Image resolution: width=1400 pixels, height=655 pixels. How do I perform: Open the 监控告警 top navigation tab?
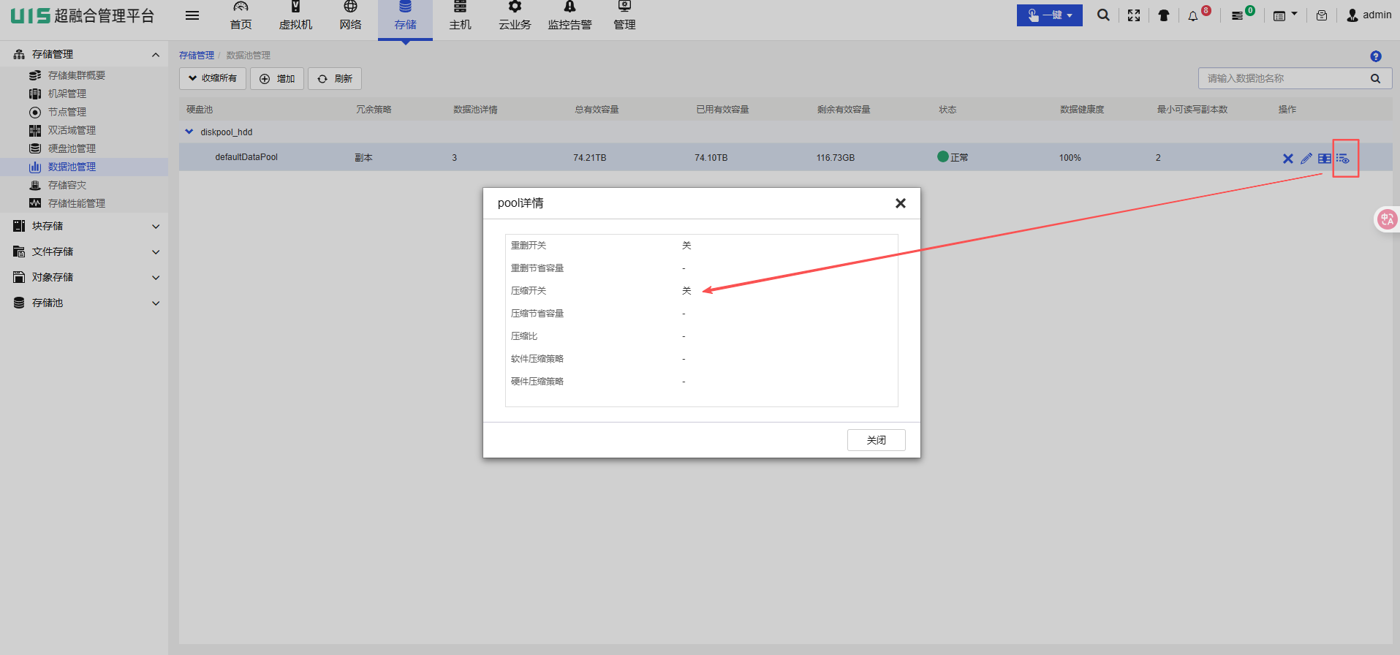point(570,16)
